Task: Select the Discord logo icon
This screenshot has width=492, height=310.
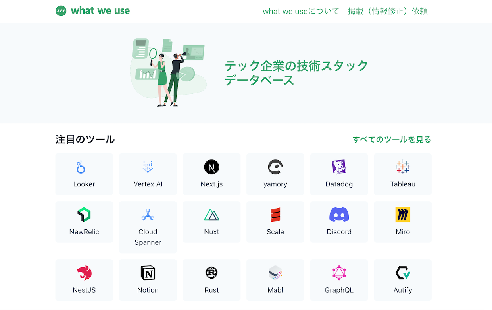Action: click(339, 215)
